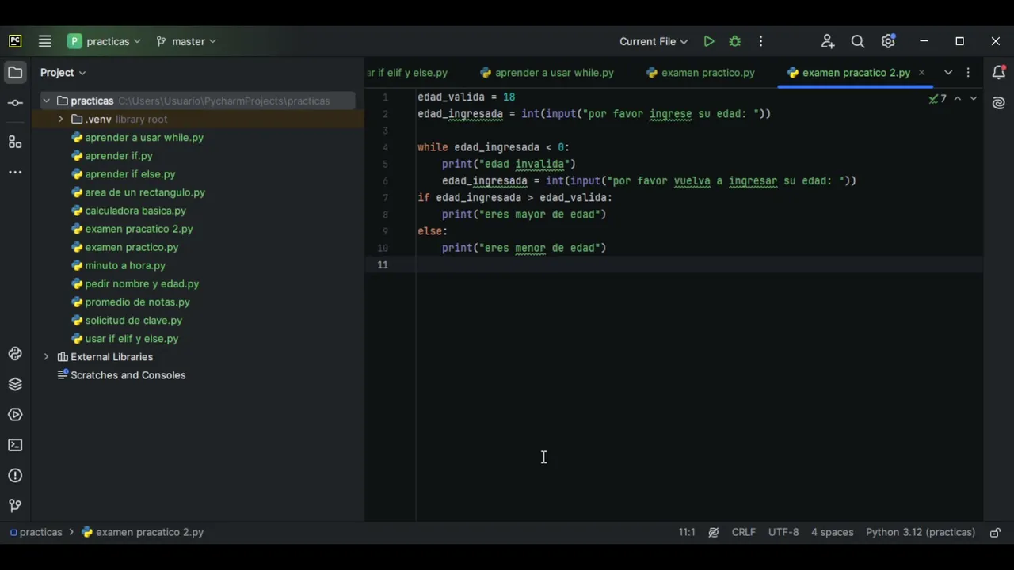Click cursor position 11:1 in status bar

(x=687, y=533)
